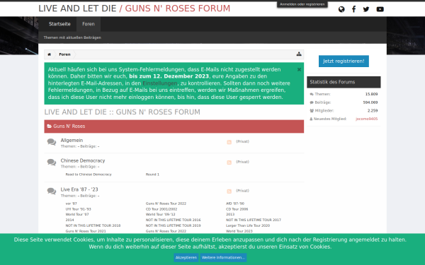Open the RSS feed icon for Live Era
The height and width of the screenshot is (265, 425).
click(x=229, y=192)
